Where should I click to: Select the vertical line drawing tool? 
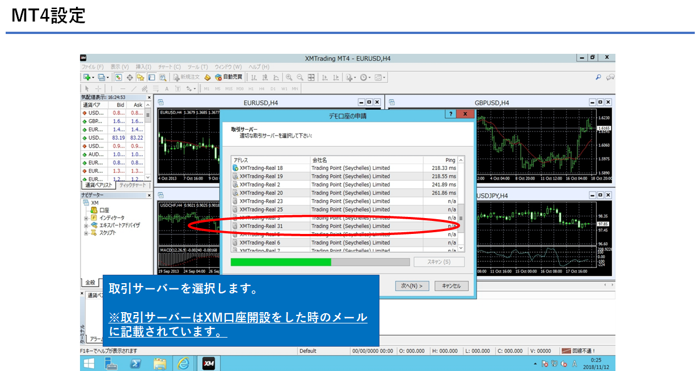pos(111,88)
